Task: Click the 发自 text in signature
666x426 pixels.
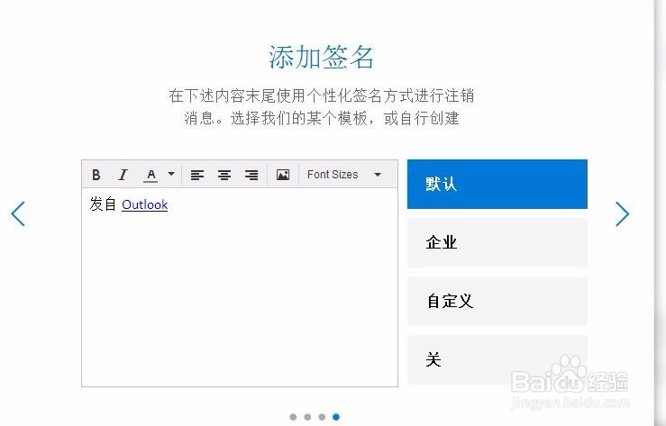Action: (x=103, y=204)
